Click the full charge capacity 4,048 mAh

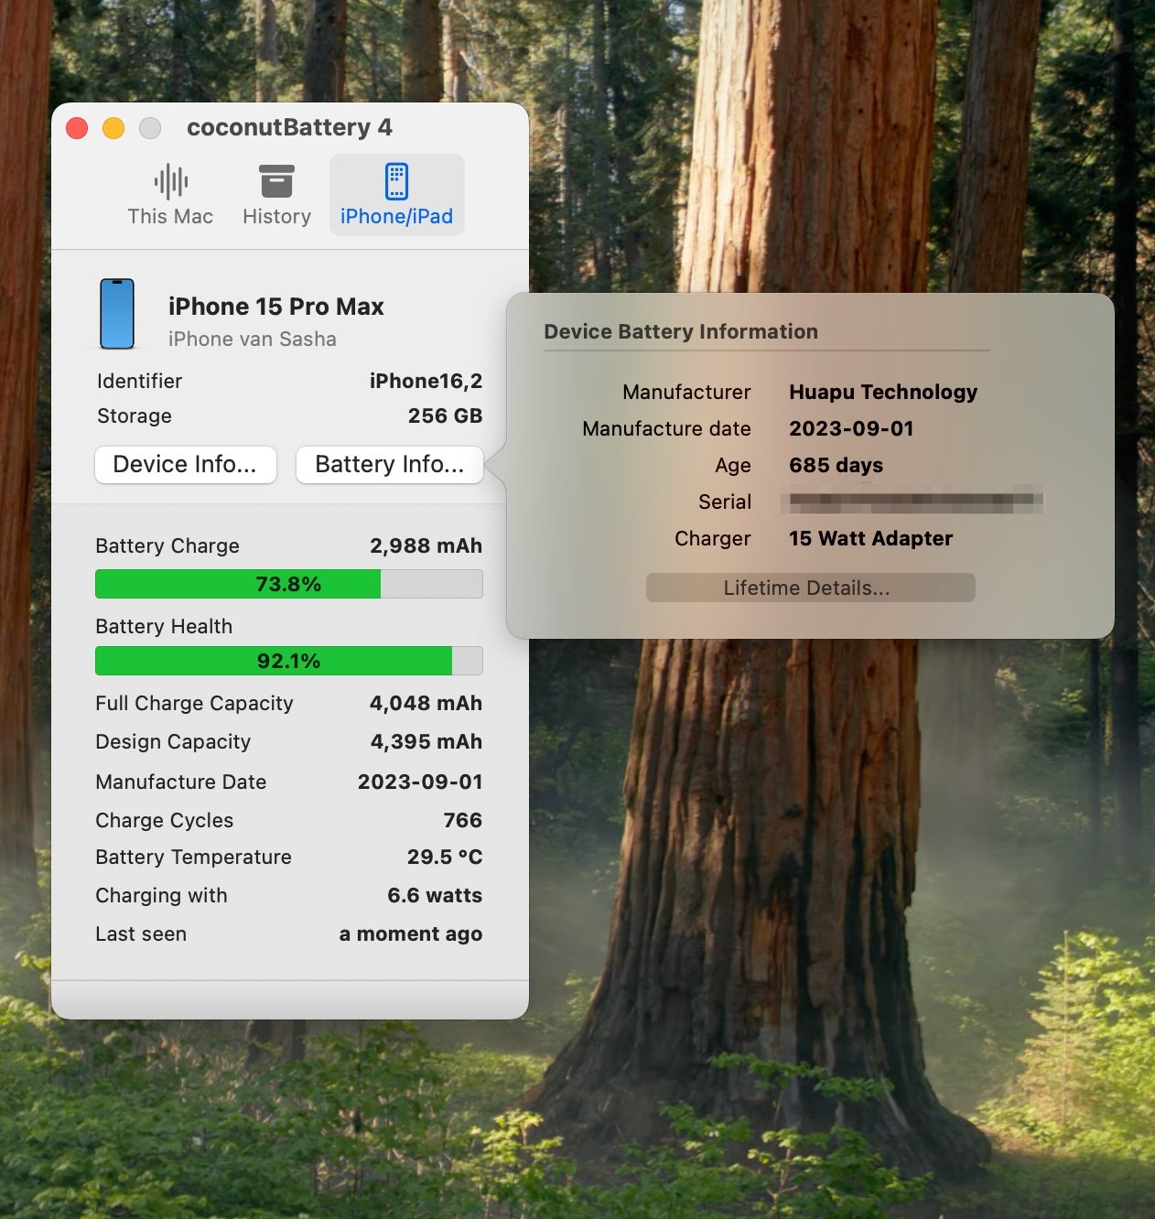click(426, 704)
